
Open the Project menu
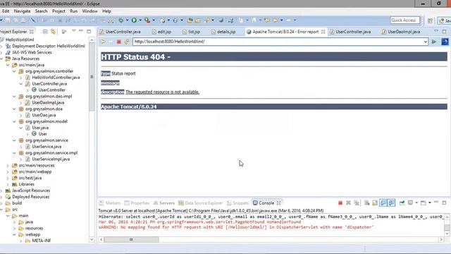click(58, 11)
